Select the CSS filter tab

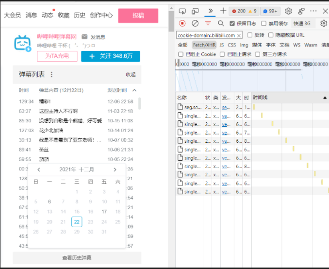231,45
